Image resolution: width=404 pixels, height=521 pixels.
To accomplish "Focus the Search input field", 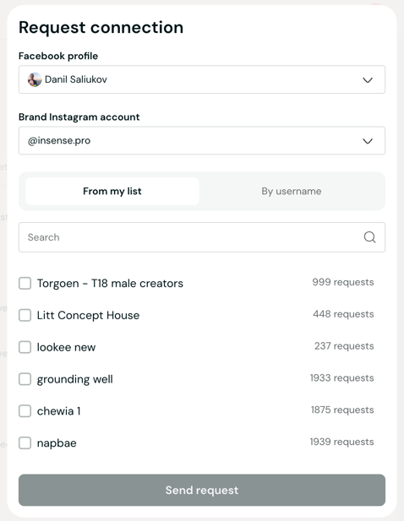I will (202, 237).
